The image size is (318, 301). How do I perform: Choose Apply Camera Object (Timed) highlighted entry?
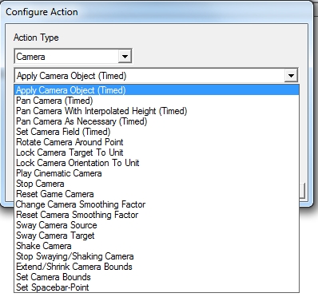157,90
